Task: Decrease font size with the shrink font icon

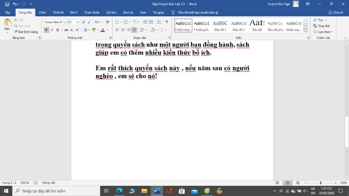Action: click(89, 22)
